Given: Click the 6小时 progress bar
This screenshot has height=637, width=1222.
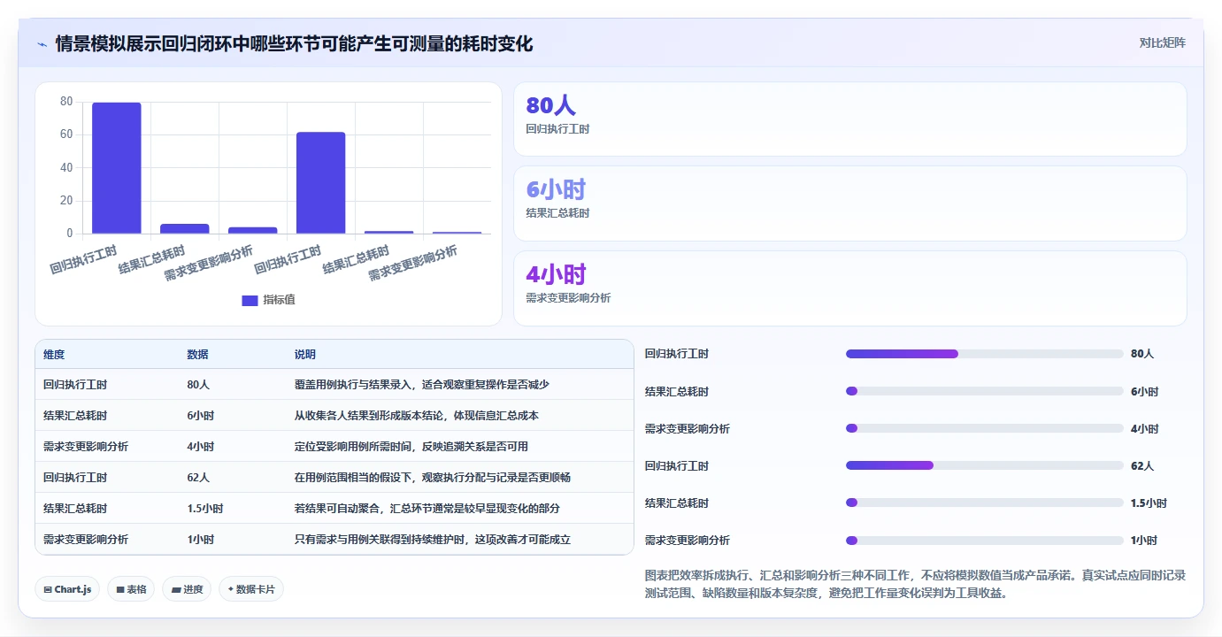Looking at the screenshot, I should pos(984,391).
